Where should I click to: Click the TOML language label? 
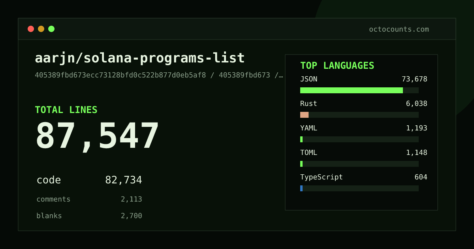[x=308, y=153]
